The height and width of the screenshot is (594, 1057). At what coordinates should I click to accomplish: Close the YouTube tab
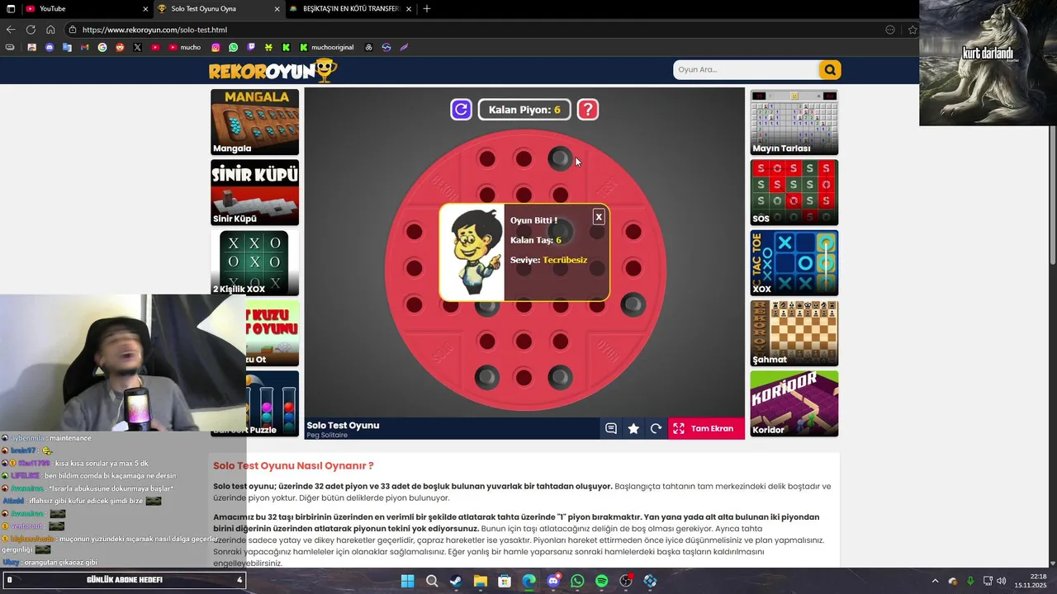(x=145, y=8)
